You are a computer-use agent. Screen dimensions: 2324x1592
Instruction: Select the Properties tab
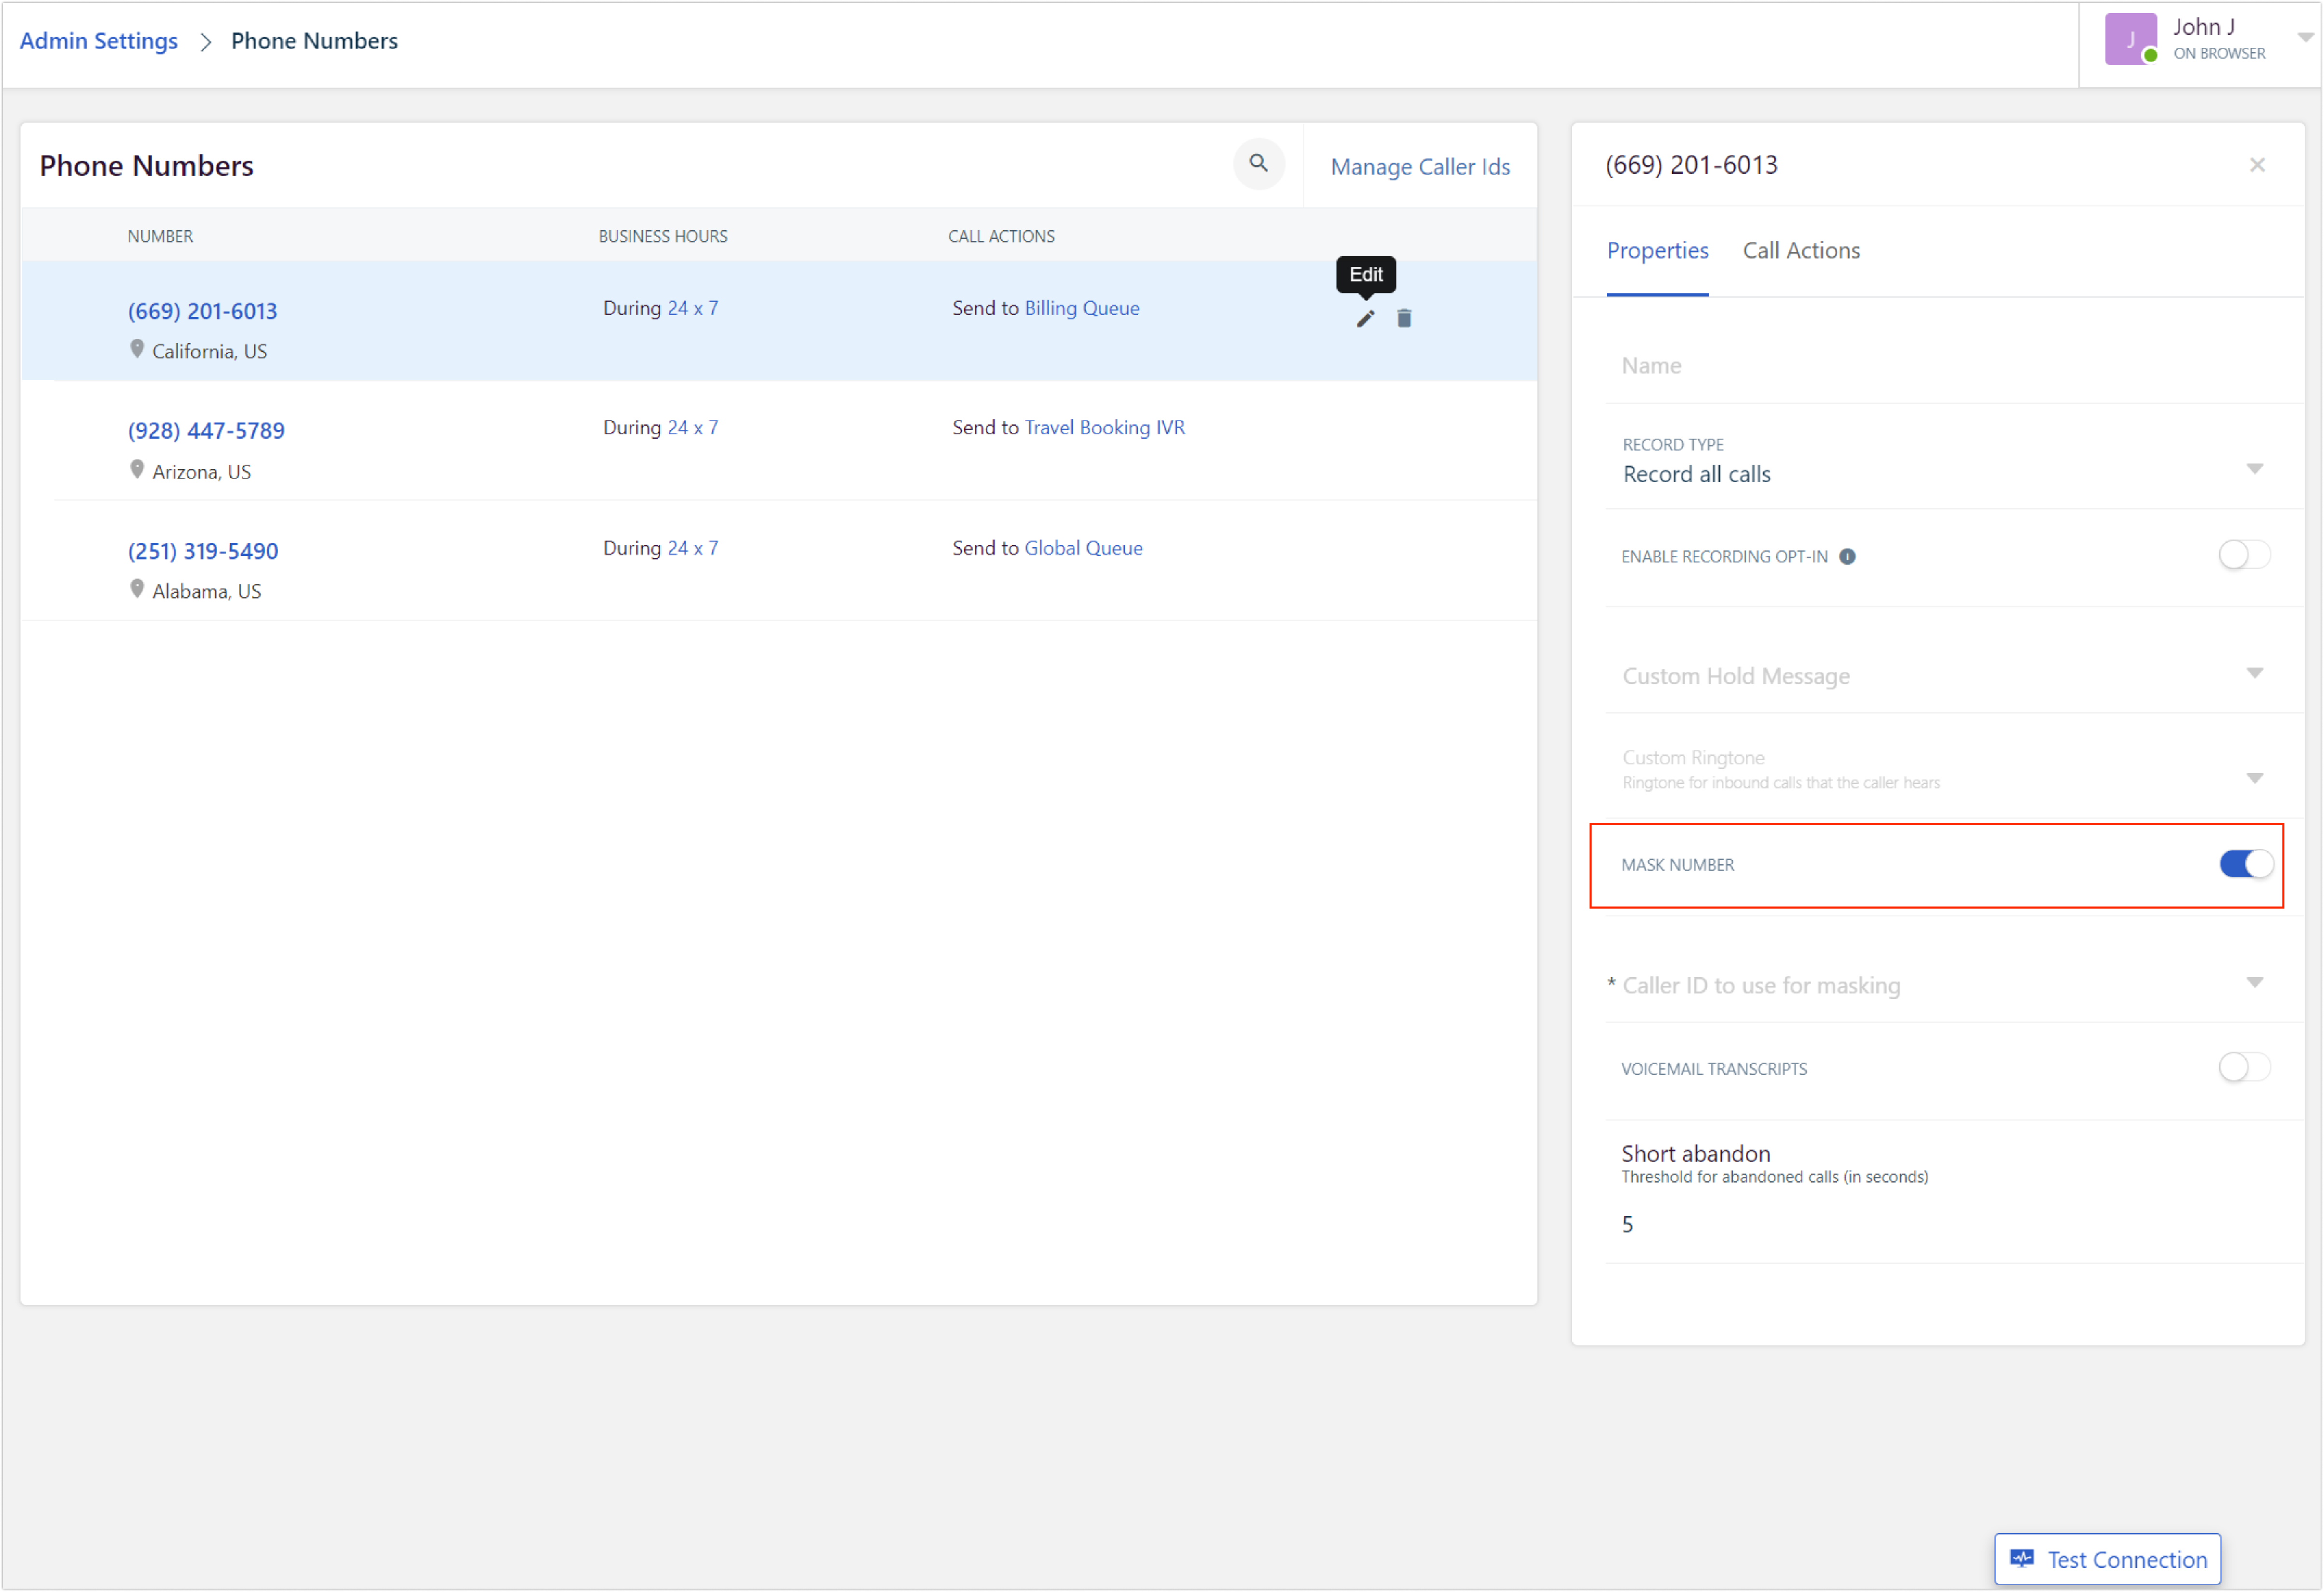pyautogui.click(x=1657, y=251)
